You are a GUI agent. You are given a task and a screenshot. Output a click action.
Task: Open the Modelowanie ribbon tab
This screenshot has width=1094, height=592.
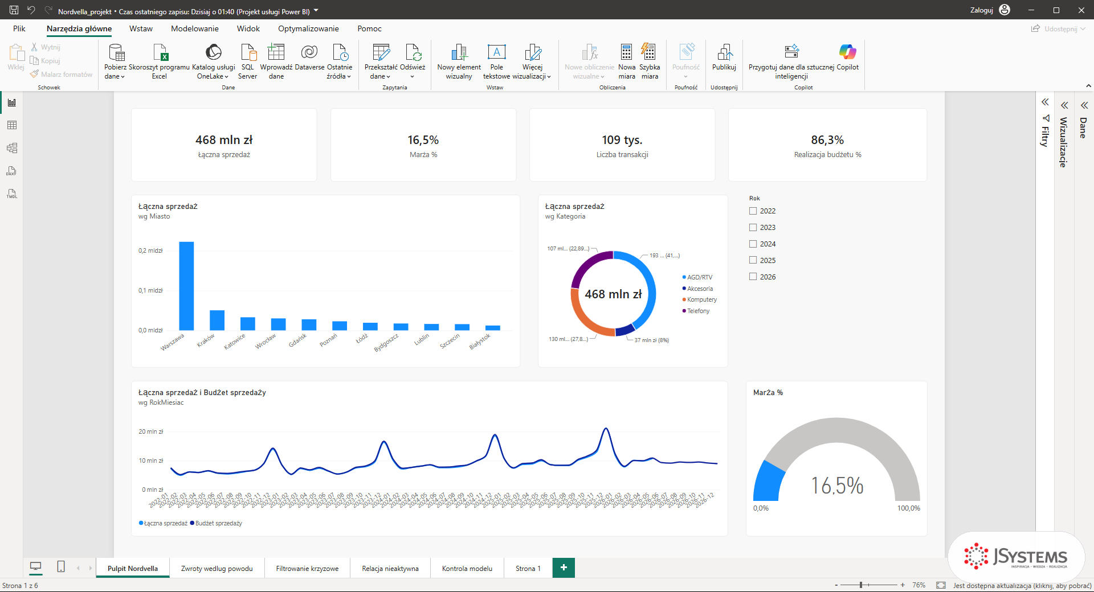tap(195, 28)
